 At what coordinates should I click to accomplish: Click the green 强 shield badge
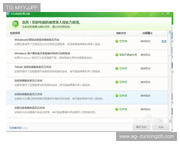pyautogui.click(x=16, y=24)
